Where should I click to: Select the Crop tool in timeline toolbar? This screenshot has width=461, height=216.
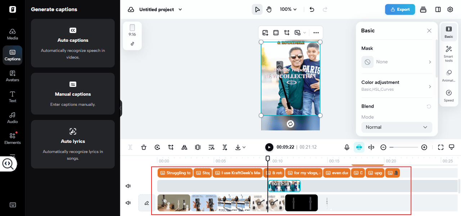pos(171,147)
